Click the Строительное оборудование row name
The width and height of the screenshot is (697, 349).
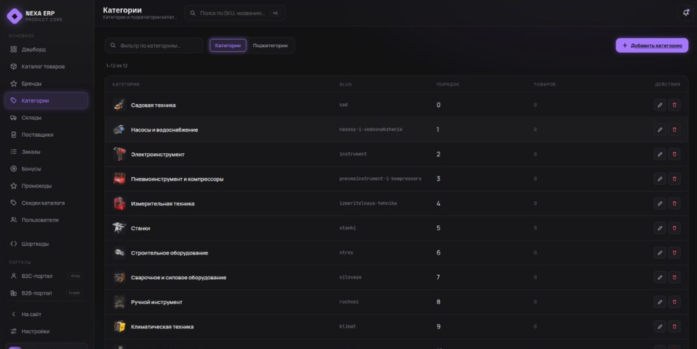pyautogui.click(x=169, y=253)
